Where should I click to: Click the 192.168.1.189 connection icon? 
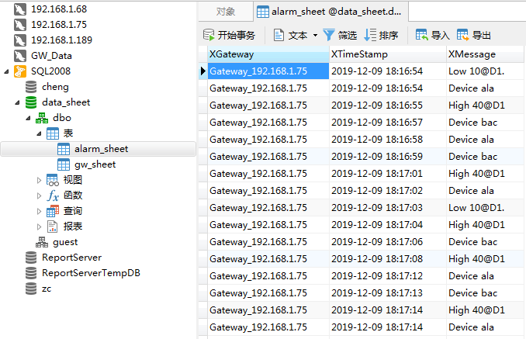20,40
